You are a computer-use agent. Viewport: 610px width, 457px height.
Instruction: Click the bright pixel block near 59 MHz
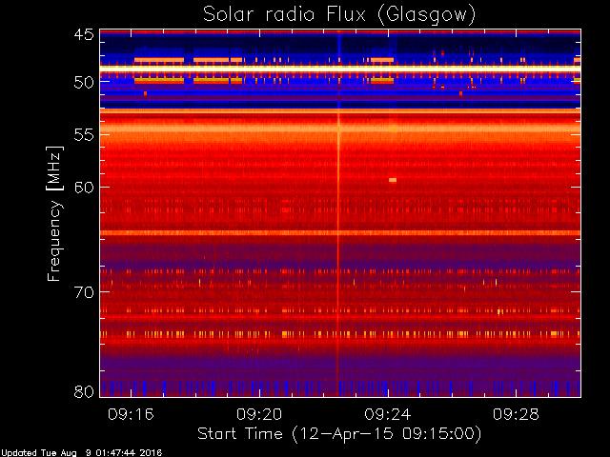pos(393,180)
